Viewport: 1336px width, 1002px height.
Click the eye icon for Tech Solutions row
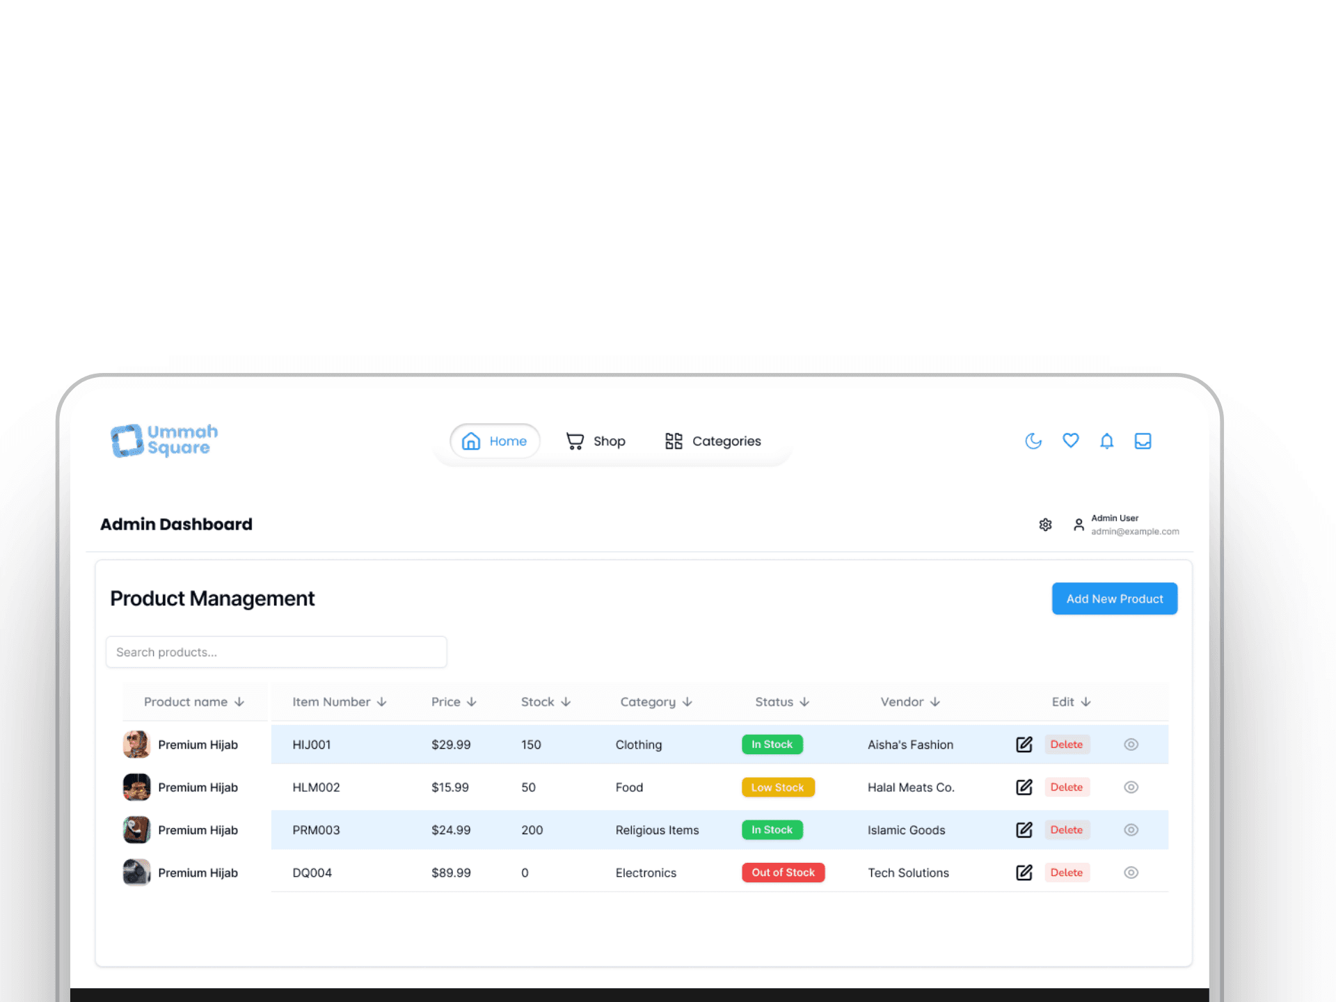tap(1131, 872)
